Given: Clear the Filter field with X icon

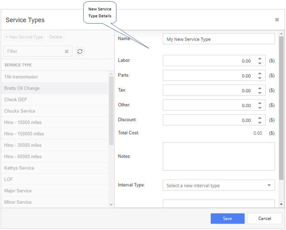Looking at the screenshot, I should tap(66, 51).
